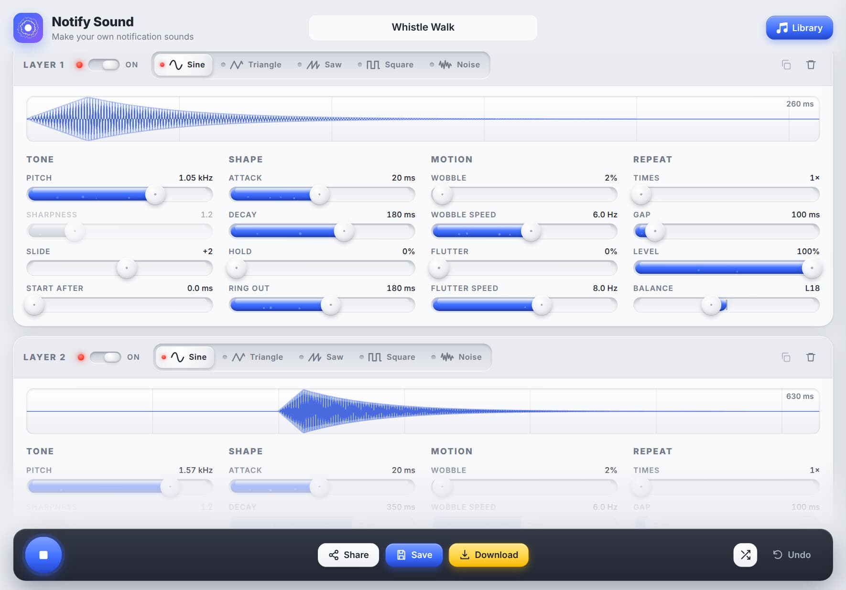Adjust Layer 1 Attack slider
The width and height of the screenshot is (846, 590).
[x=322, y=194]
